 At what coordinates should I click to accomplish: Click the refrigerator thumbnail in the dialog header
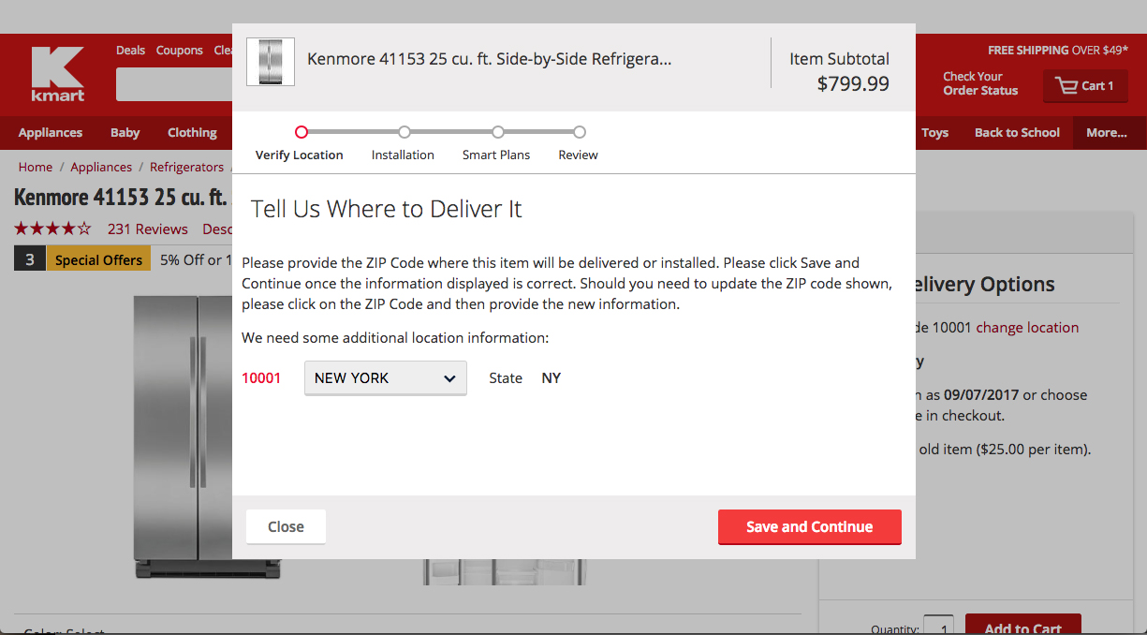[x=271, y=62]
